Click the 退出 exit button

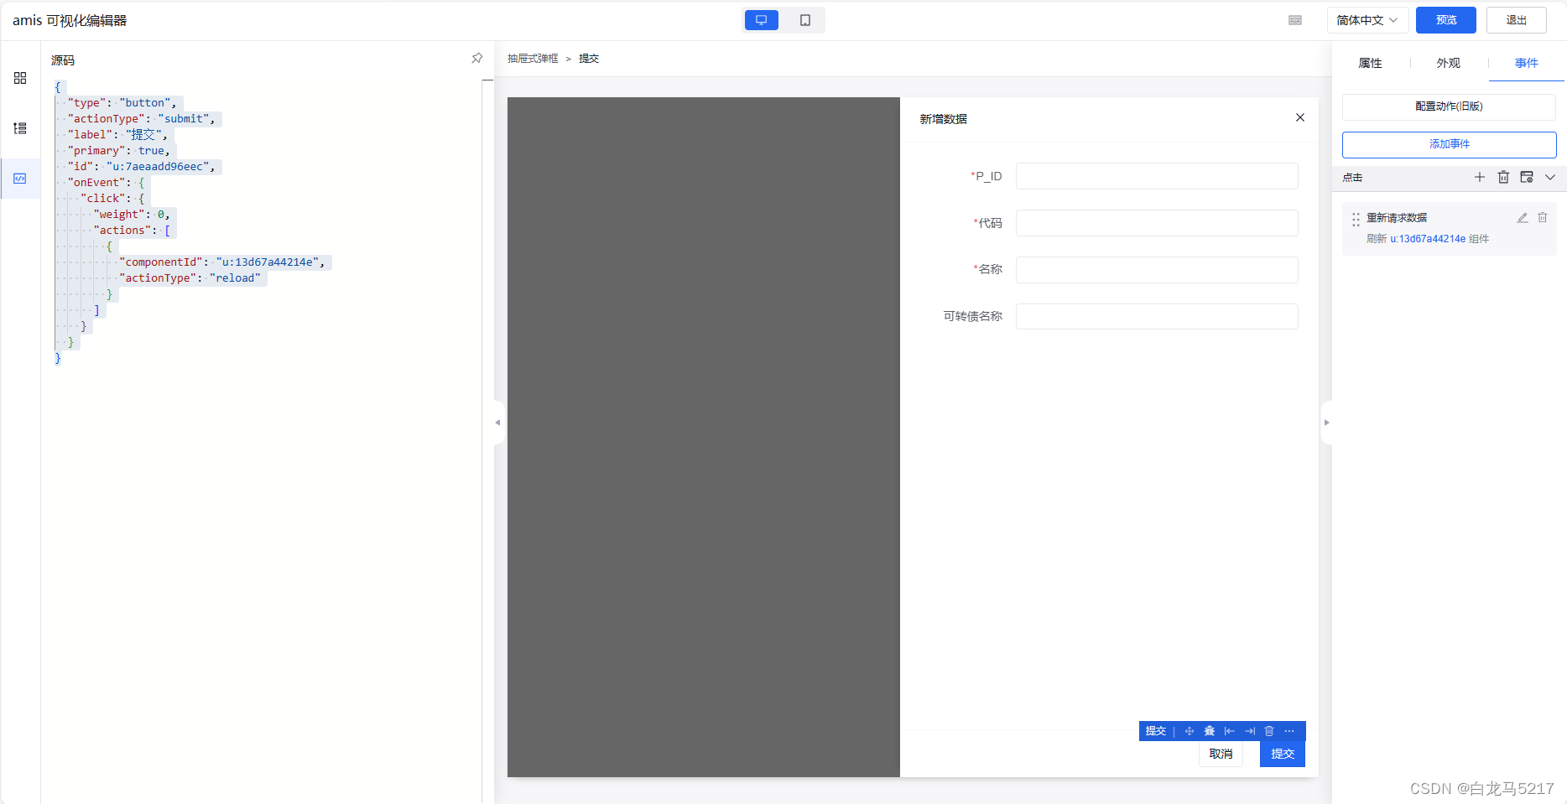click(1517, 20)
